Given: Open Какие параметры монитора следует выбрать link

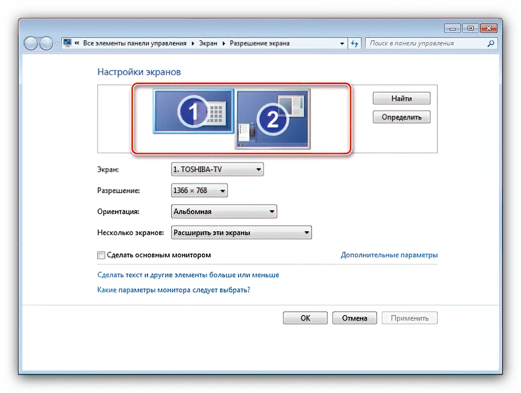Looking at the screenshot, I should click(x=173, y=290).
